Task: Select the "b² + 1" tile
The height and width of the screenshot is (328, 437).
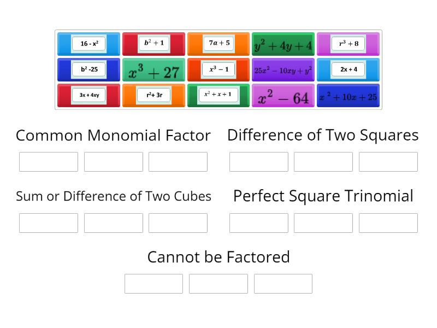Action: coord(153,44)
